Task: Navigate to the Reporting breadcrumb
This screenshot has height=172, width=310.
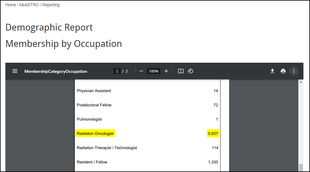Action: 51,5
